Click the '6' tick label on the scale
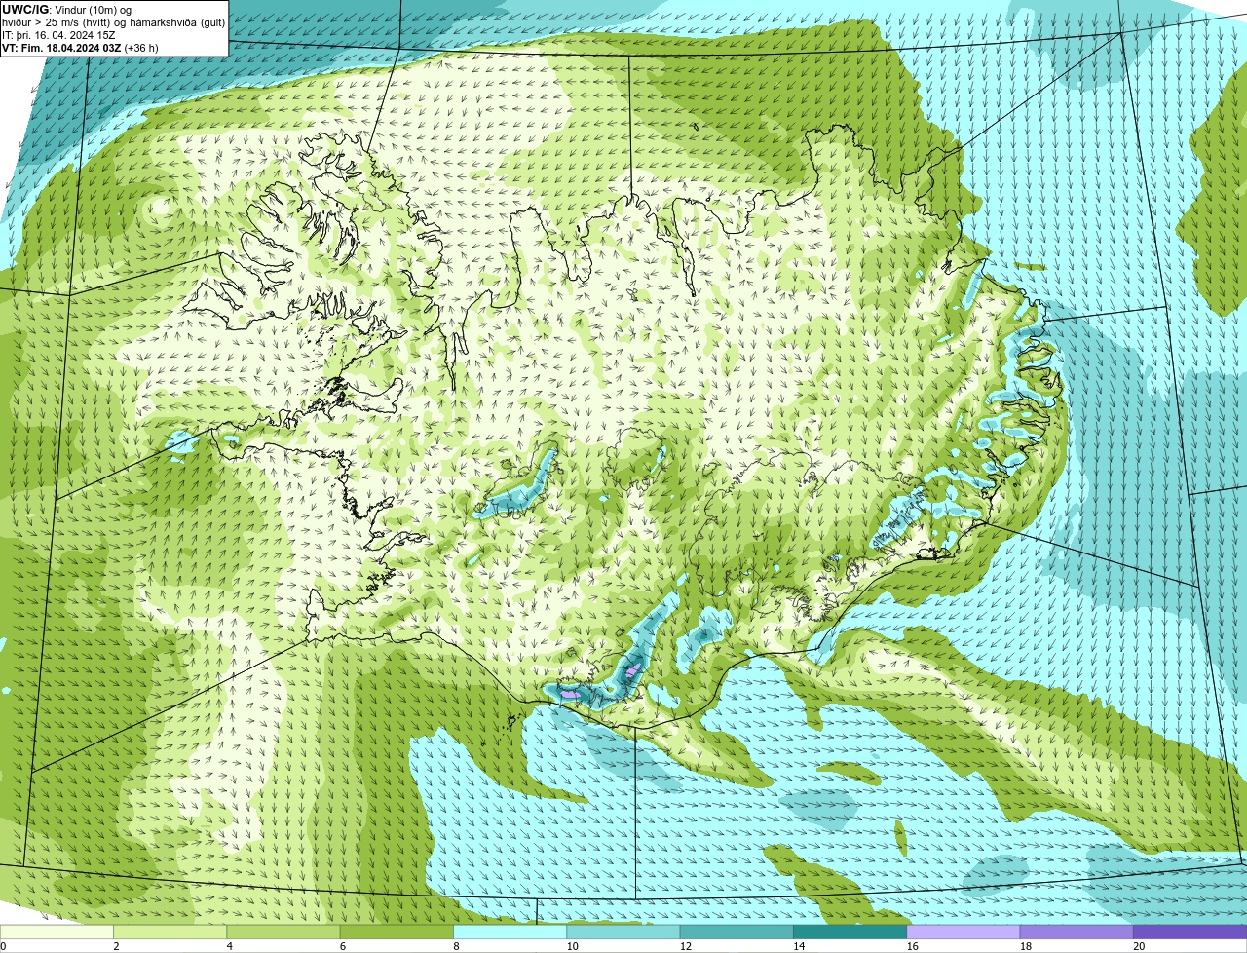 [x=343, y=946]
